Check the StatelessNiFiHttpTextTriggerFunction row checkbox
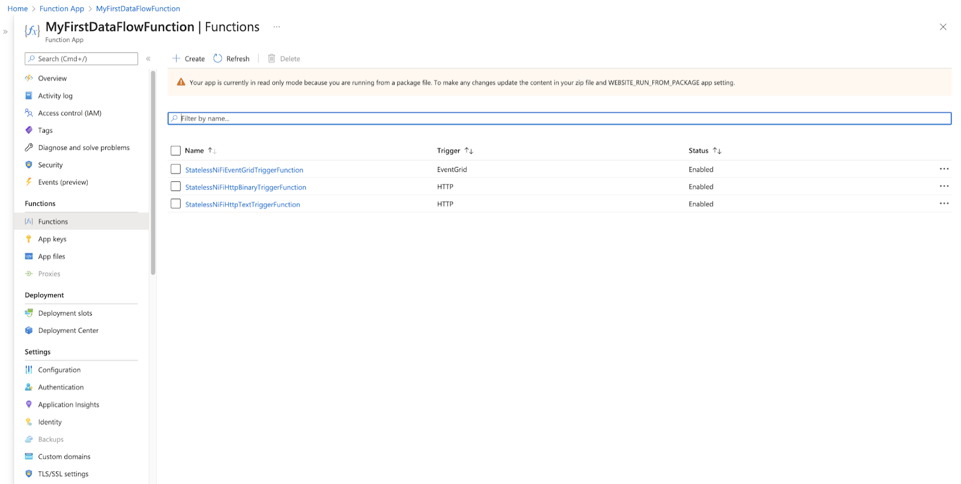This screenshot has height=484, width=961. (x=175, y=204)
